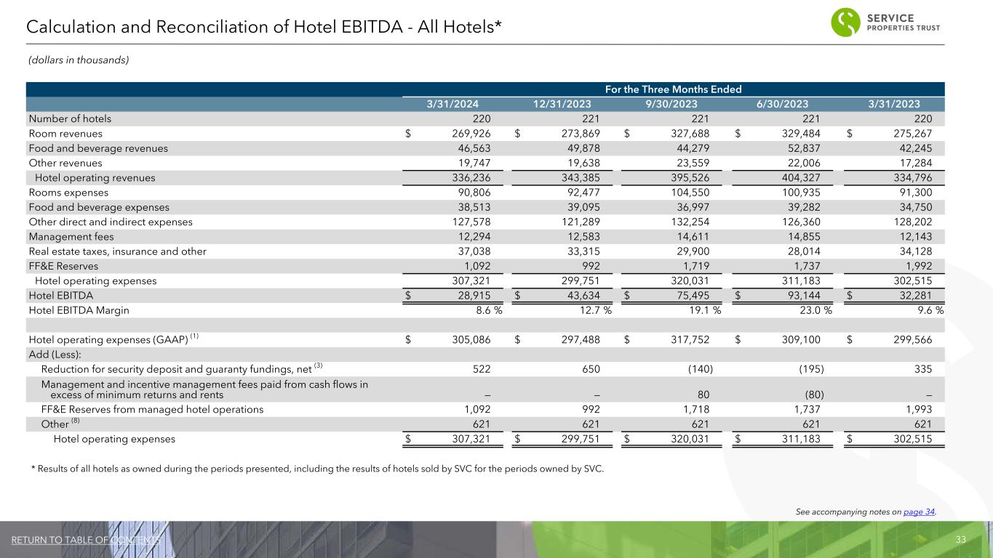Viewport: 993px width, 558px height.
Task: Open the 'page 34' notes link
Action: pyautogui.click(x=919, y=511)
